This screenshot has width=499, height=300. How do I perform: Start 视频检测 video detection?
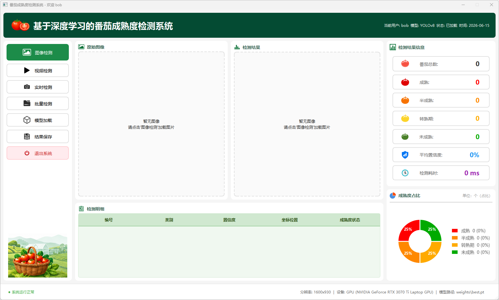38,70
